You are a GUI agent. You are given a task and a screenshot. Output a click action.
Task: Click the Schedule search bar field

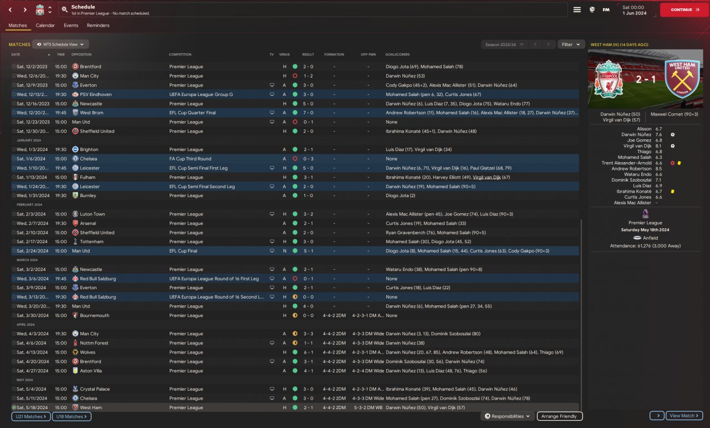[x=313, y=9]
